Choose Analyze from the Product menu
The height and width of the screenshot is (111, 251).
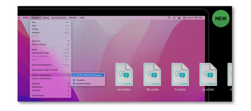(50, 33)
